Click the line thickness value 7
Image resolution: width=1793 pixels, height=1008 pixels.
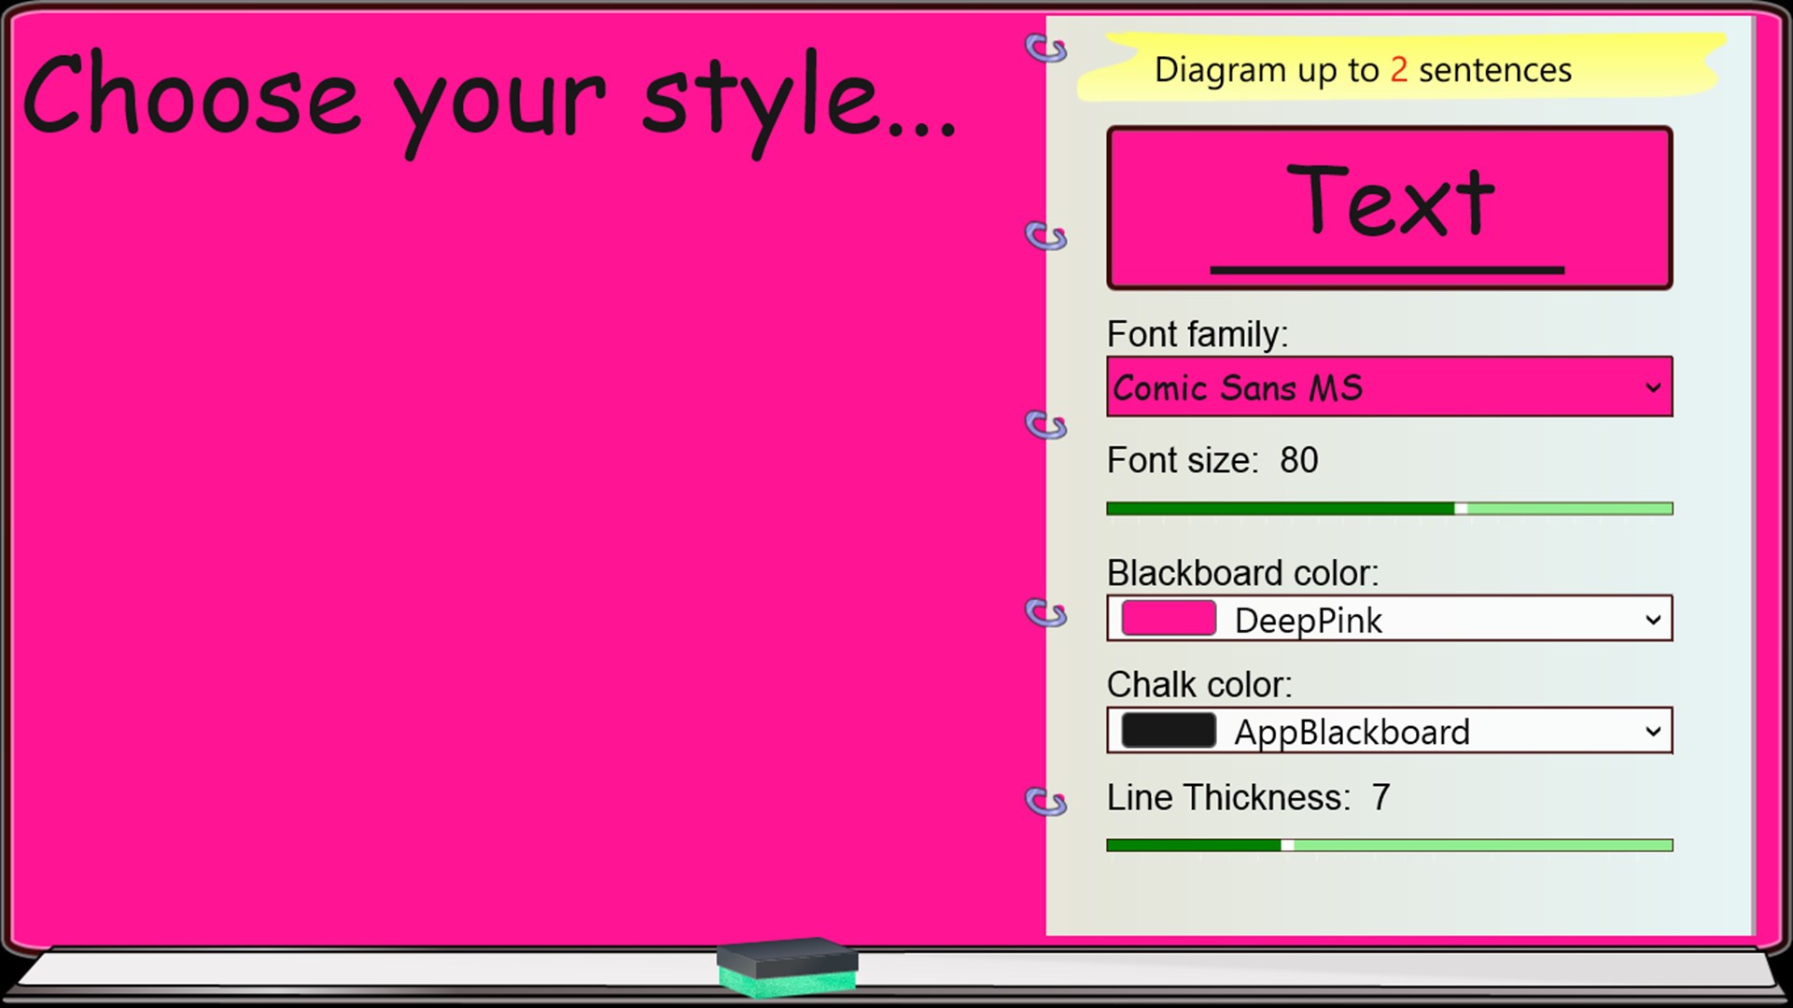1380,798
